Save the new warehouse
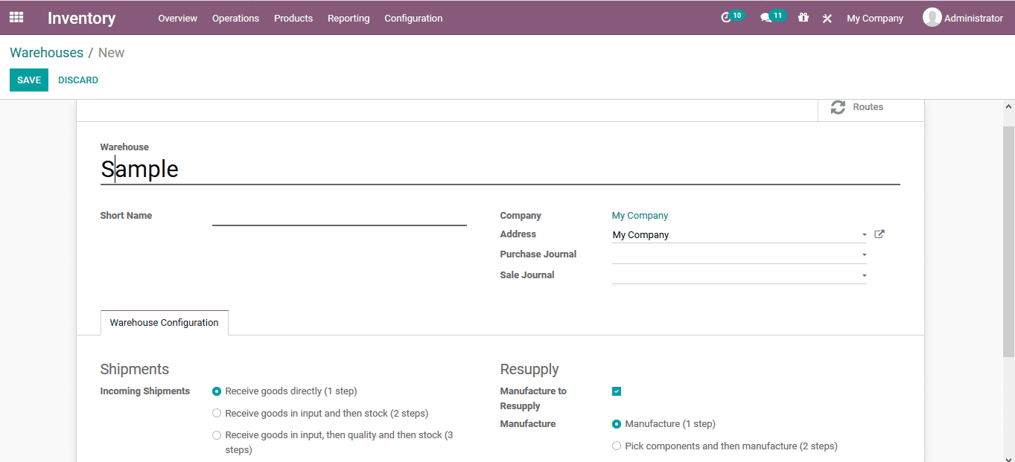Screen dimensions: 1015x462 pyautogui.click(x=28, y=79)
